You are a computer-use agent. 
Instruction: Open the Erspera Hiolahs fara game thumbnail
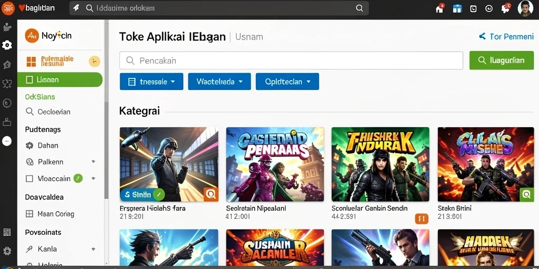(x=169, y=164)
